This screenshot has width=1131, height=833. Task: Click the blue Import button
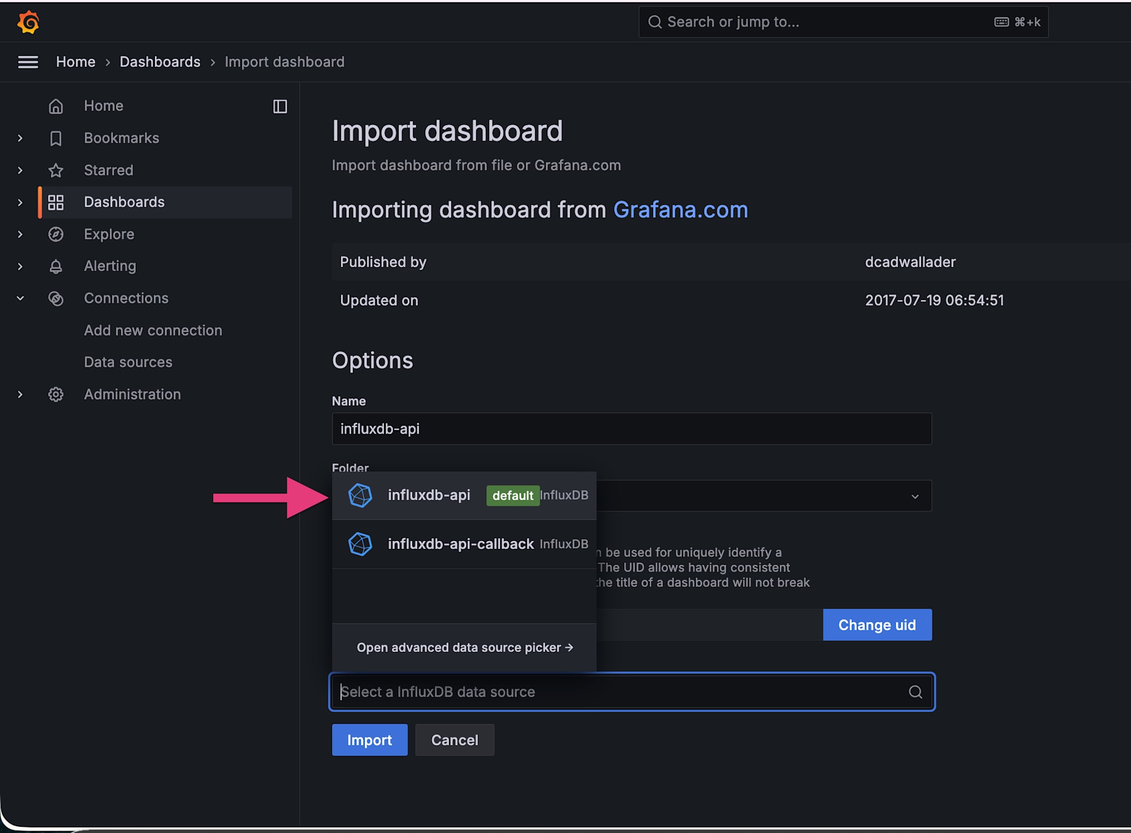pos(369,740)
